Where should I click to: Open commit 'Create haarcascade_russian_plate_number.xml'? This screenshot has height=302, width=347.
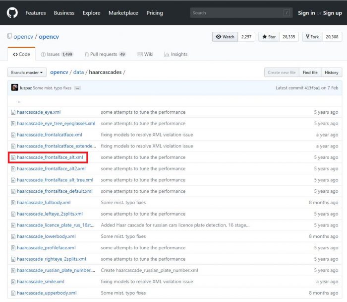[149, 271]
